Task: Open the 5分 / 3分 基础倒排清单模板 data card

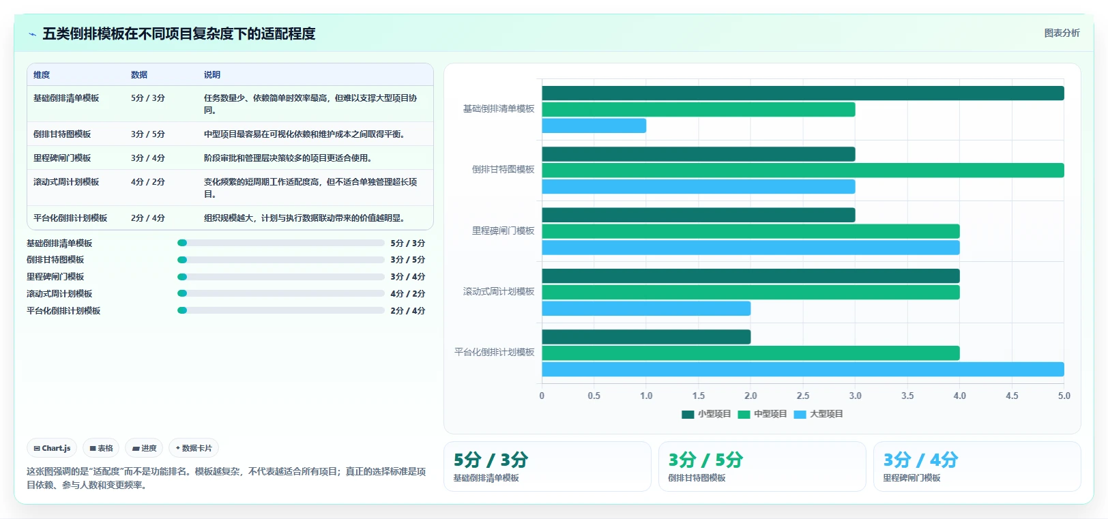Action: pyautogui.click(x=547, y=466)
